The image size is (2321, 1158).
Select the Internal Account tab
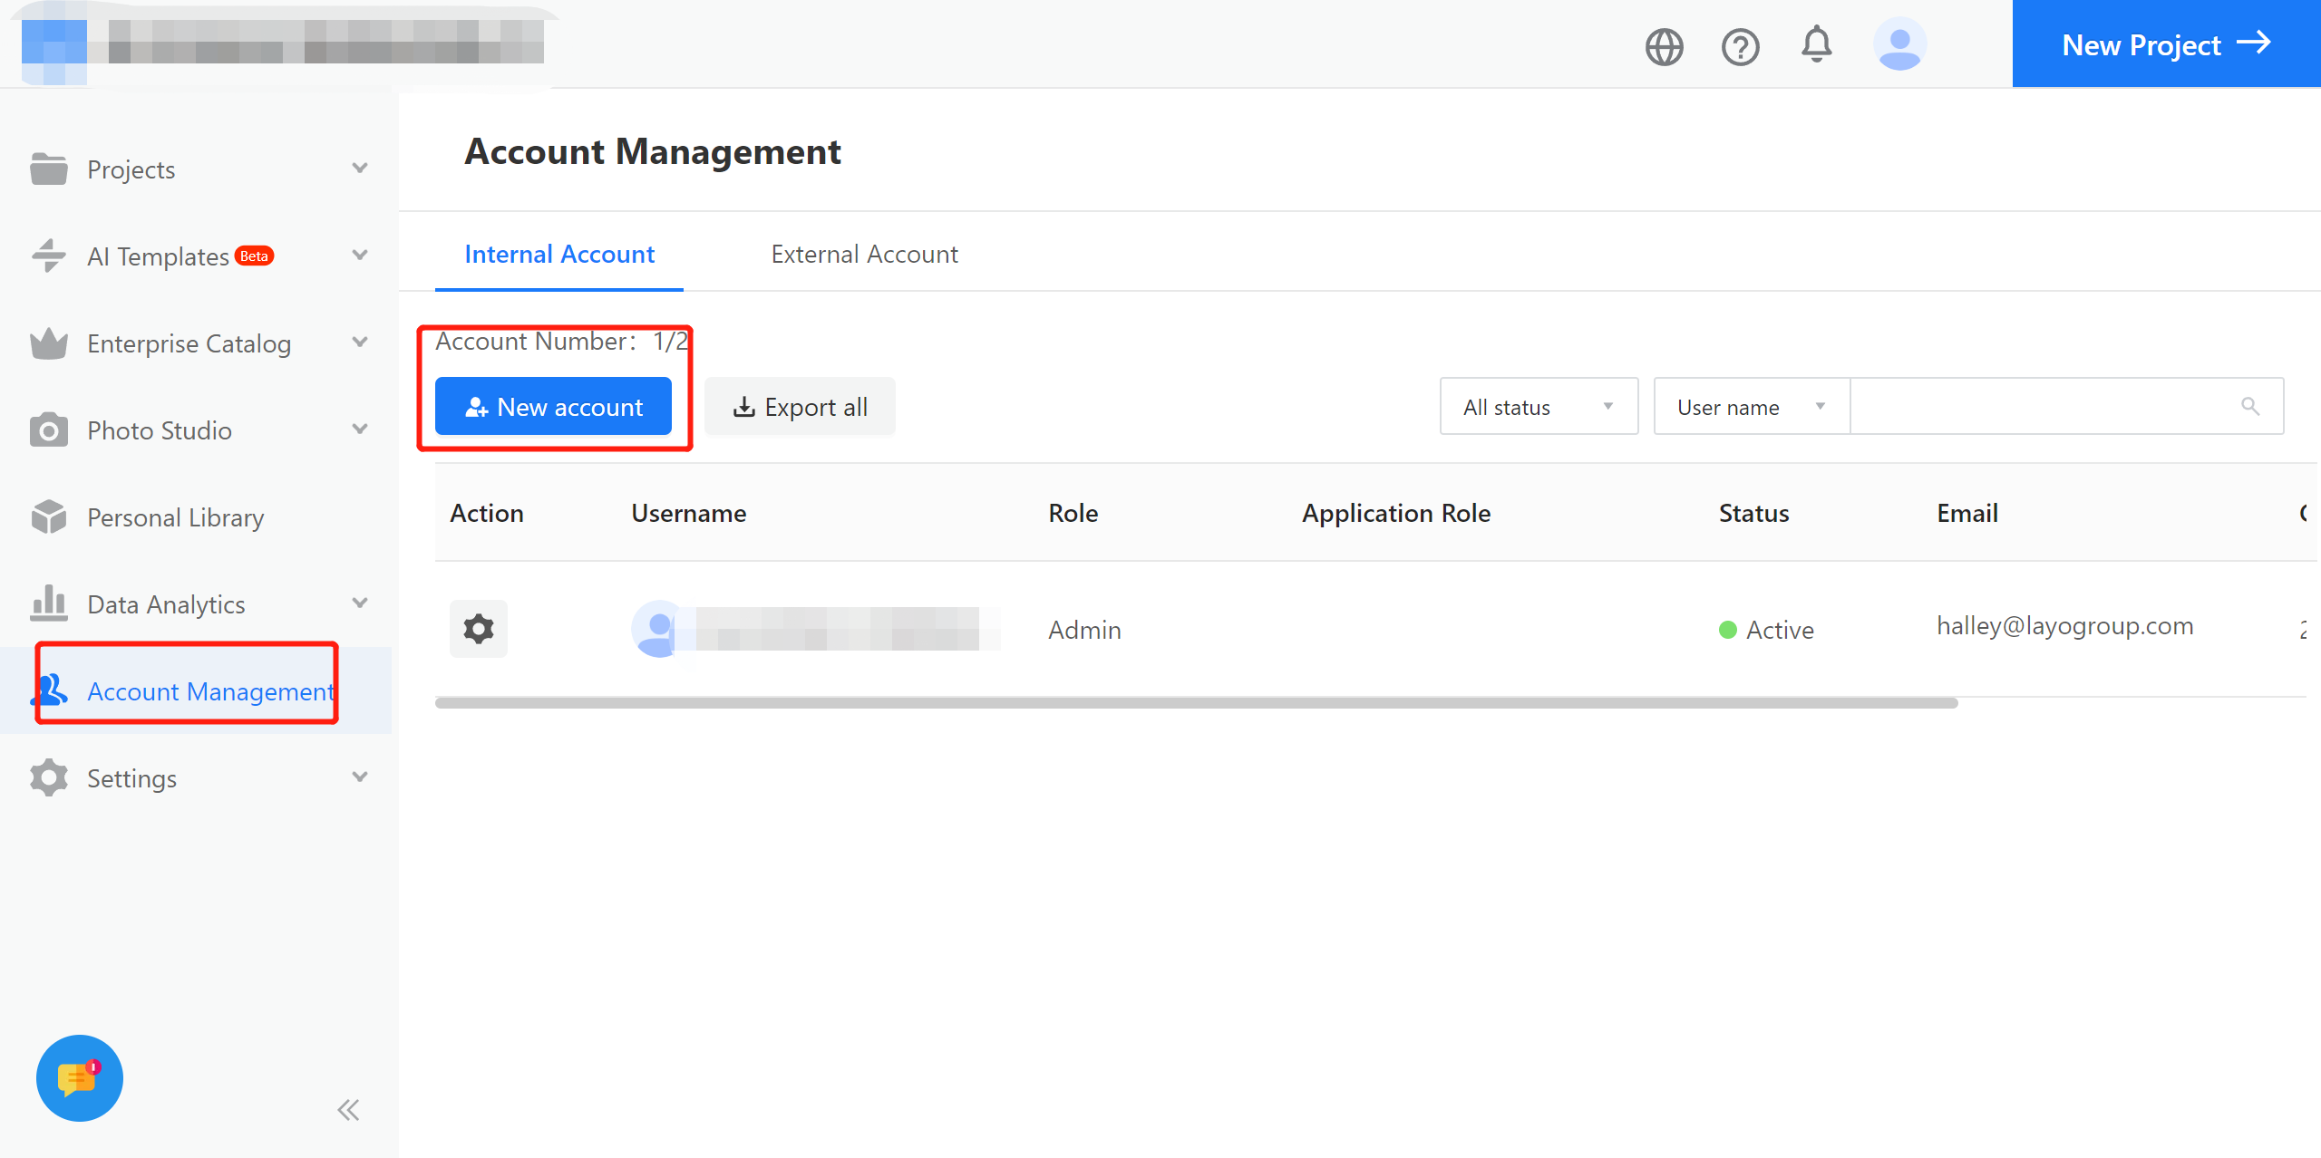click(559, 255)
